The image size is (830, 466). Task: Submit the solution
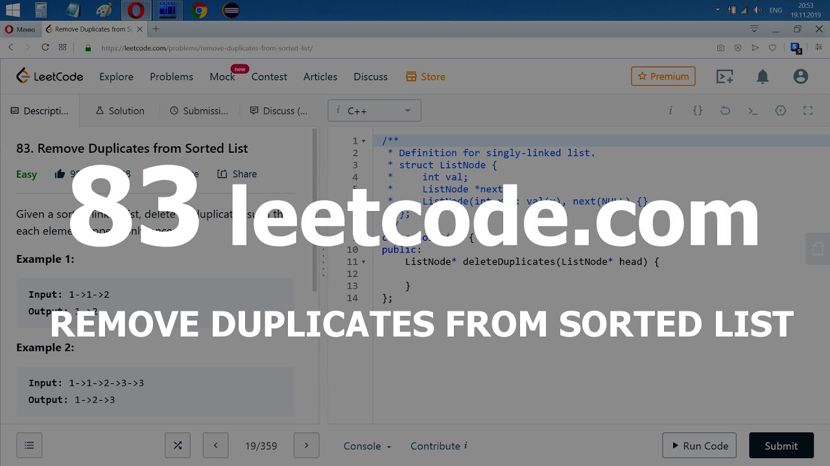[781, 445]
